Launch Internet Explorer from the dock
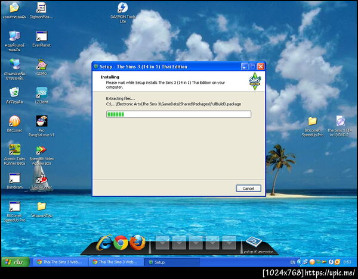Screen dimensions: 358x279 [x=104, y=243]
